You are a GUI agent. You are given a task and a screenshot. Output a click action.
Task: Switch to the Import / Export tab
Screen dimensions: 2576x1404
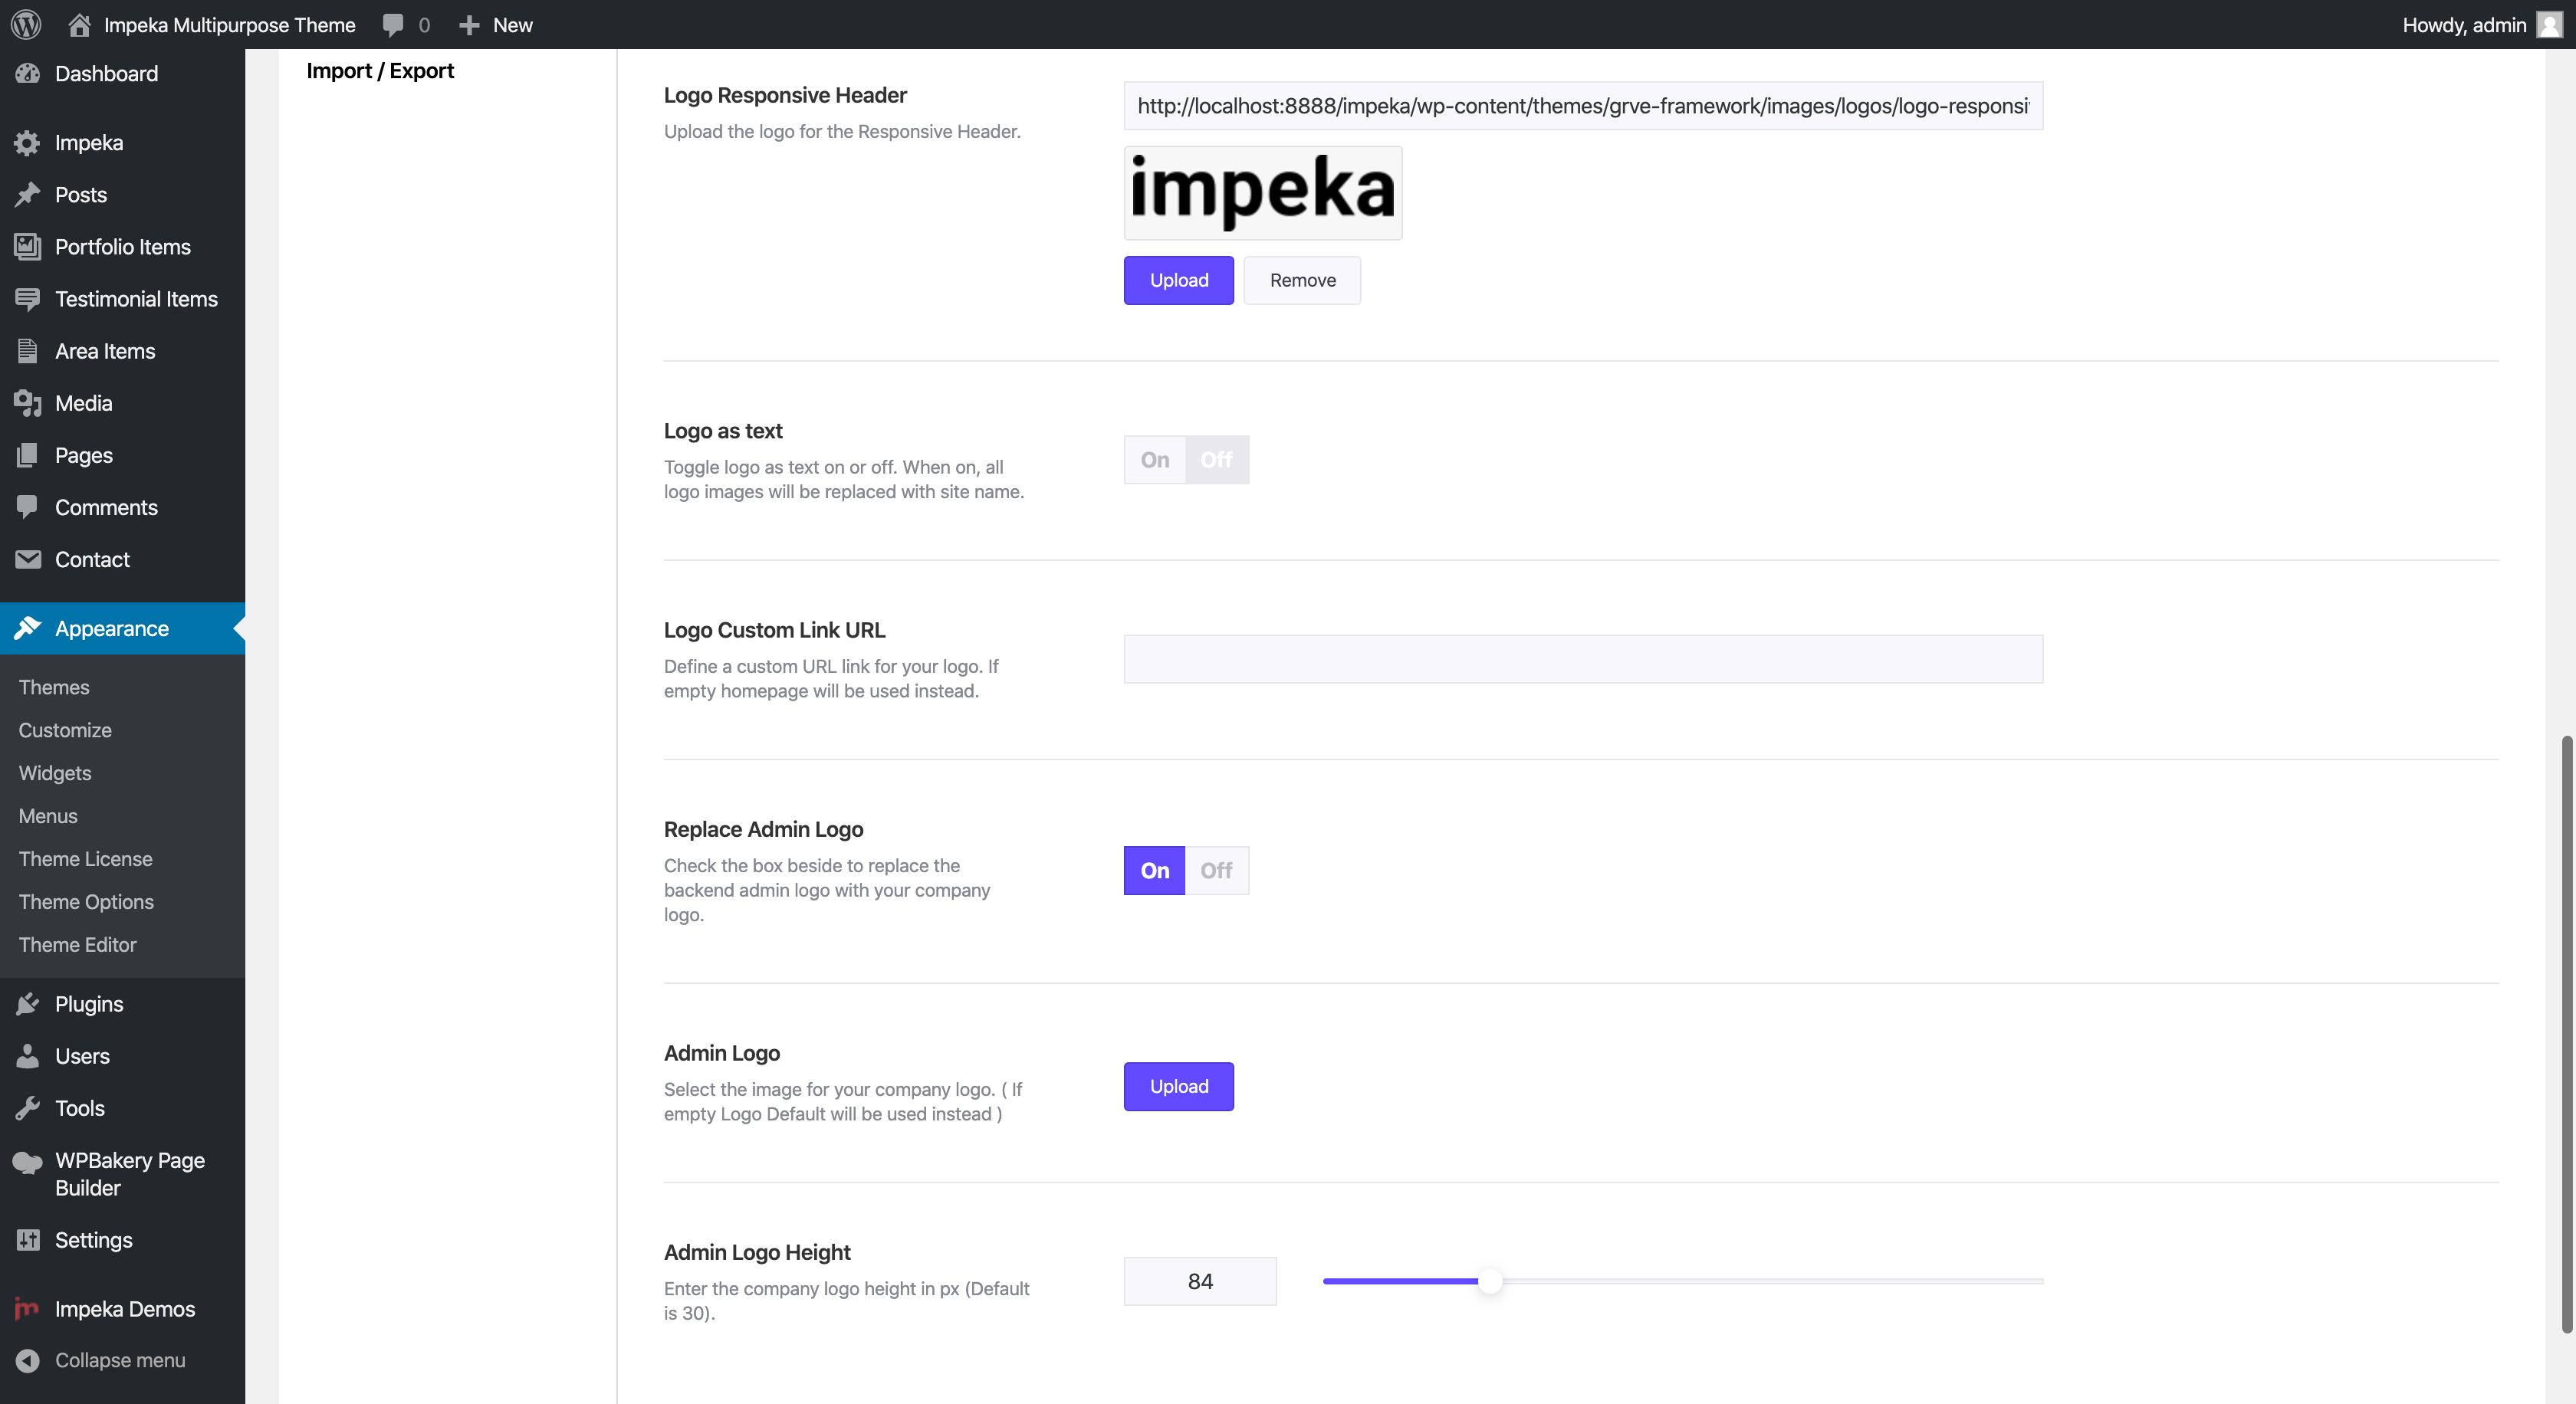click(x=380, y=70)
